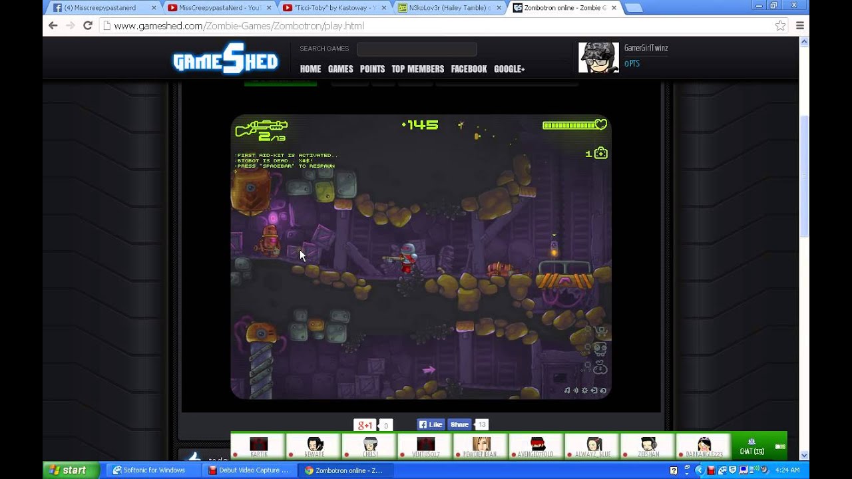Screen dimensions: 852x479
Task: Click the GameShed logo
Action: pyautogui.click(x=225, y=59)
